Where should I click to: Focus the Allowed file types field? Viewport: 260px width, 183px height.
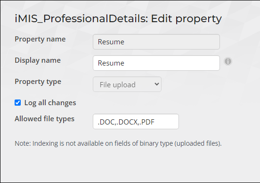tap(136, 121)
